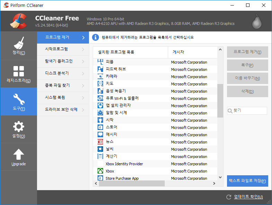The image size is (272, 205).
Task: Click the v5.24.5841 (64-bit) version text
Action: click(x=52, y=25)
